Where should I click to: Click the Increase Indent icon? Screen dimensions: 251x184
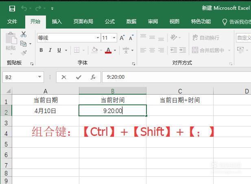point(183,50)
